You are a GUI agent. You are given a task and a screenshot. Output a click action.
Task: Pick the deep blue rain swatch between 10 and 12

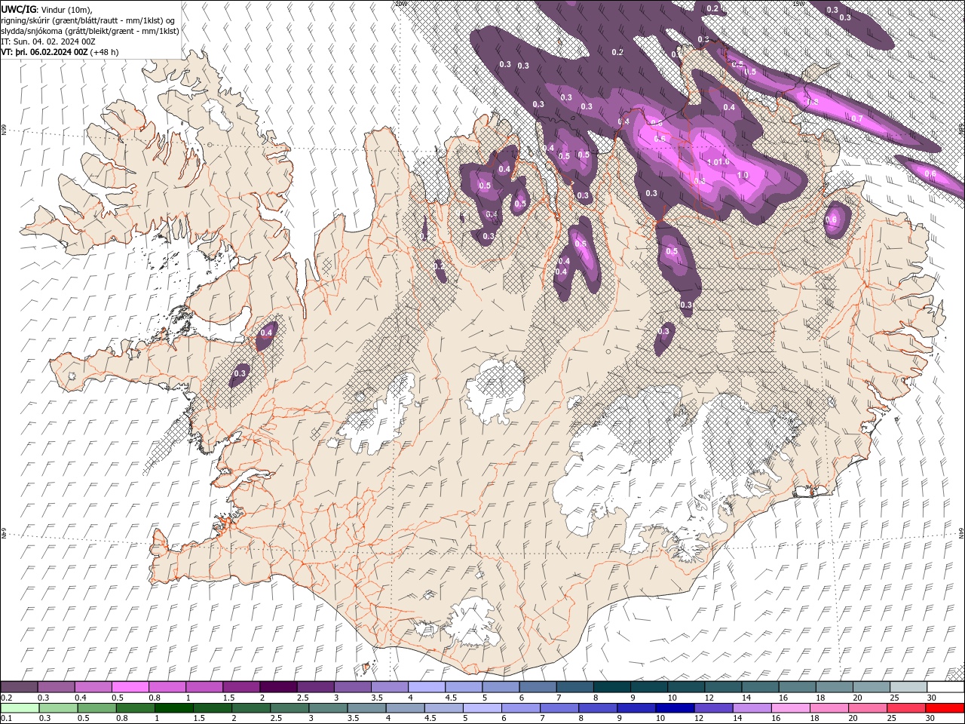[675, 708]
